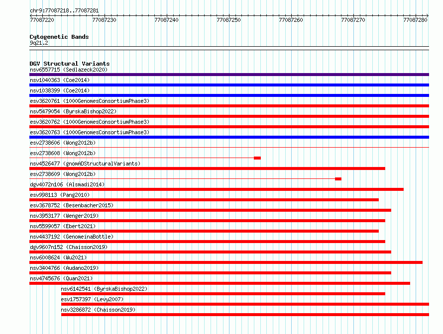Image resolution: width=443 pixels, height=334 pixels.
Task: Open esv2738609 (Wong2012b) label
Action: [63, 174]
